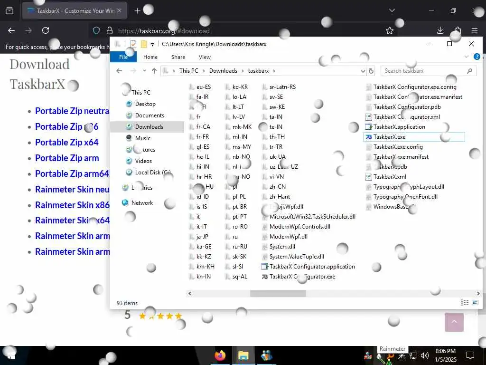Image resolution: width=486 pixels, height=365 pixels.
Task: Click the Search taskbarx magnifier icon
Action: coord(469,71)
